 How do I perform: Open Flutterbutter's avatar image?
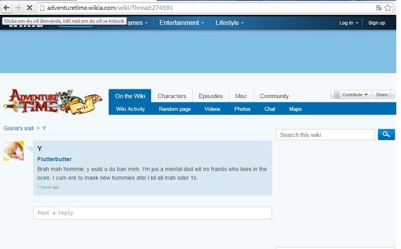[14, 151]
